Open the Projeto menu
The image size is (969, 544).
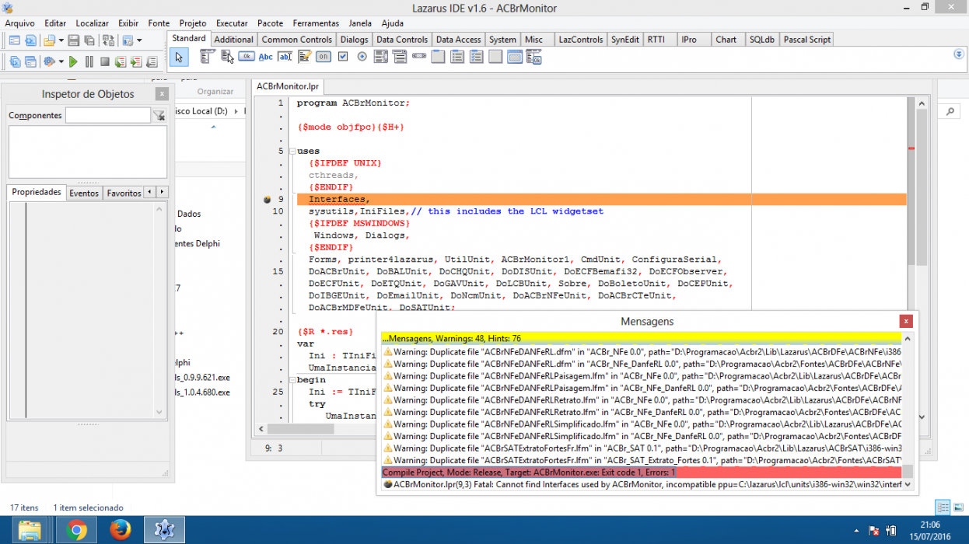pos(193,23)
